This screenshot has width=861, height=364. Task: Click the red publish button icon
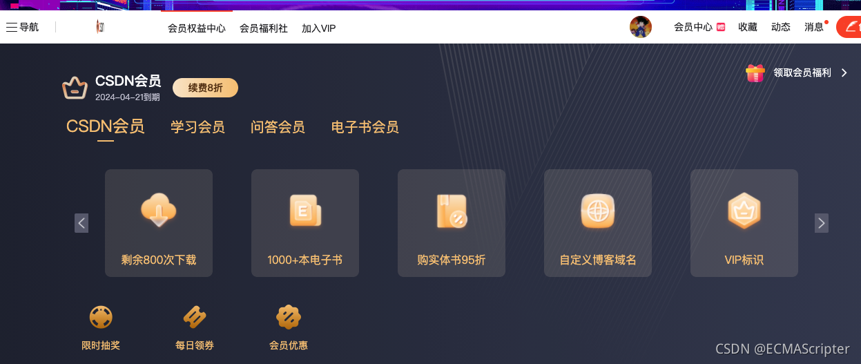pos(849,27)
